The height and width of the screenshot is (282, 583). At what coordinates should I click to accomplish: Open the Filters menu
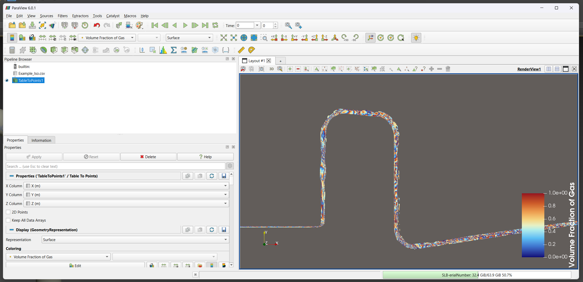pos(62,16)
